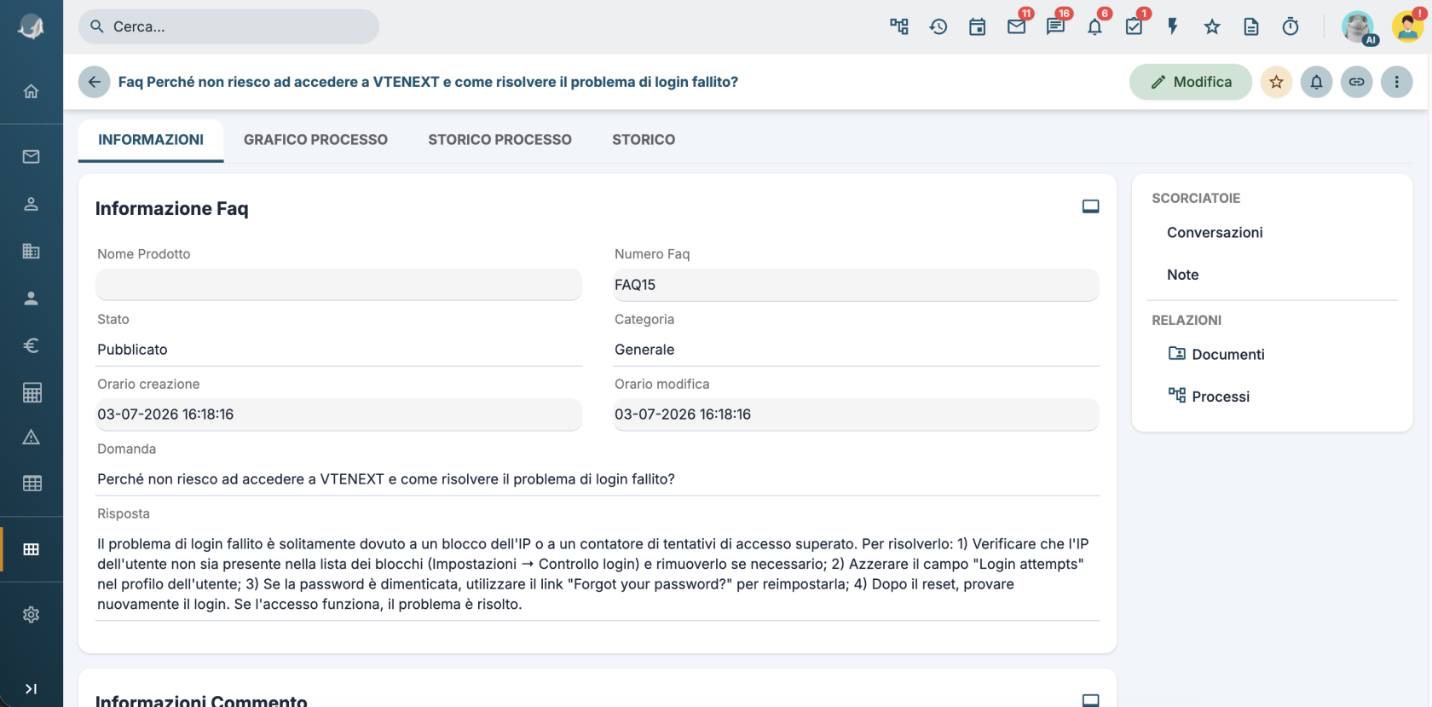Open the tasks checkbox icon with badge 1
Image resolution: width=1432 pixels, height=707 pixels.
(x=1135, y=26)
